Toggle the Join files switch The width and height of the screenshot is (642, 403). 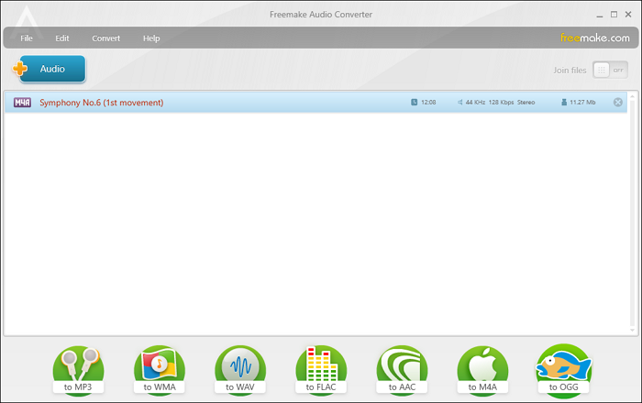click(x=610, y=70)
